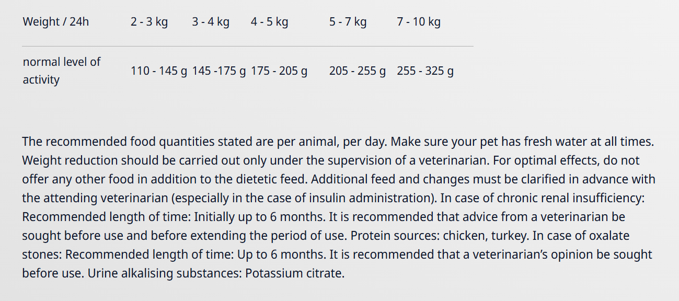This screenshot has width=679, height=301.
Task: Click the '175 - 205 g' table value
Action: [x=279, y=71]
